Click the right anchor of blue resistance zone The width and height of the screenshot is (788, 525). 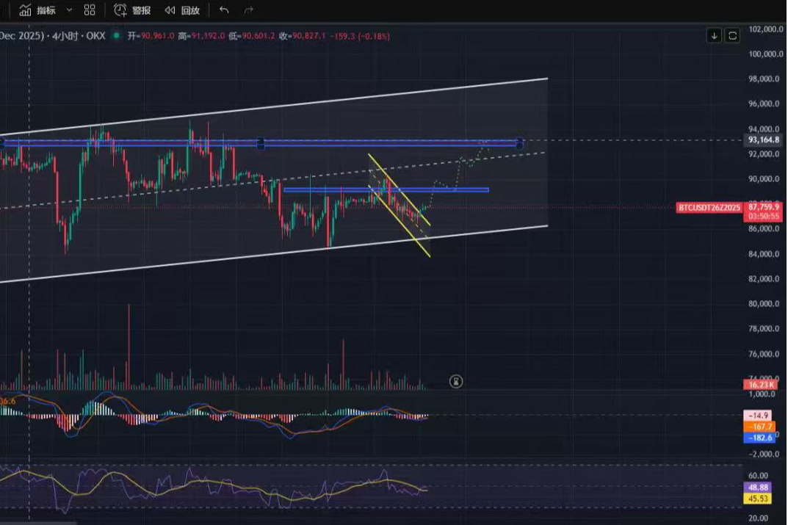point(519,143)
